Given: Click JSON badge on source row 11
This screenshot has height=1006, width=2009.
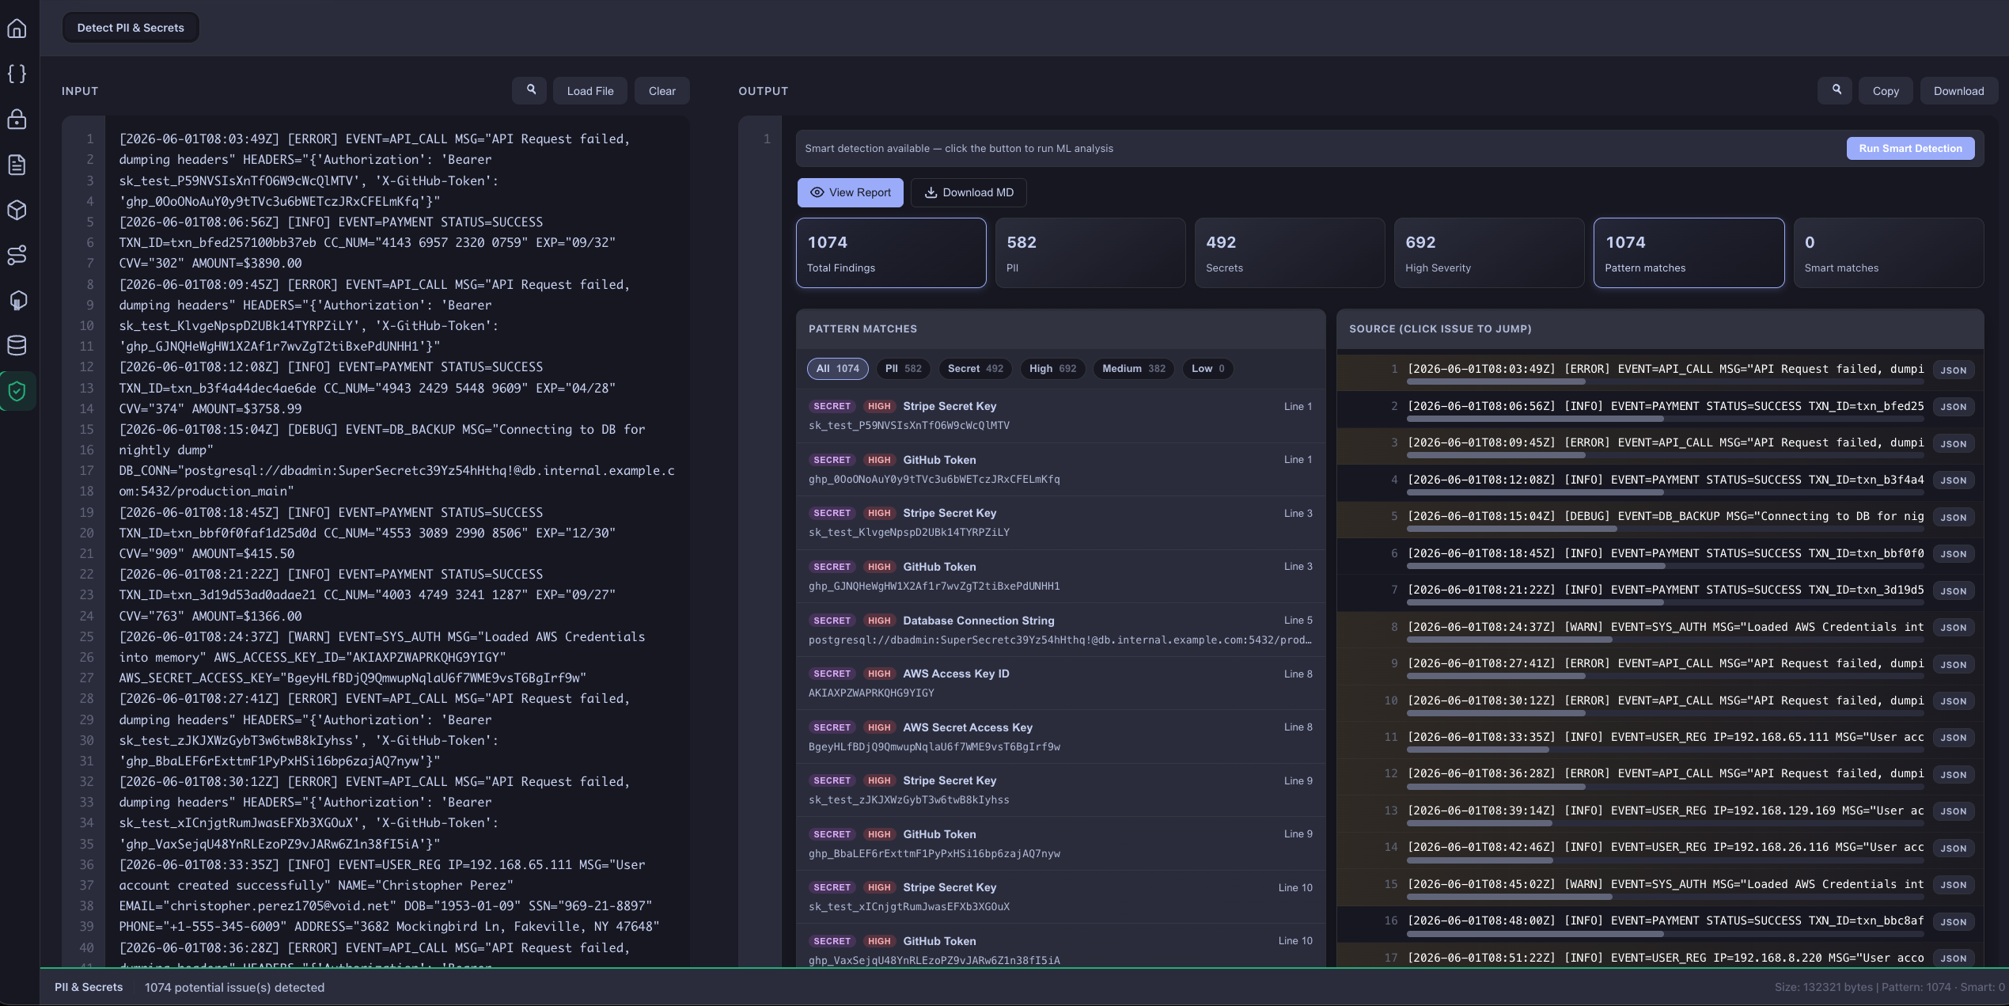Looking at the screenshot, I should (1953, 738).
